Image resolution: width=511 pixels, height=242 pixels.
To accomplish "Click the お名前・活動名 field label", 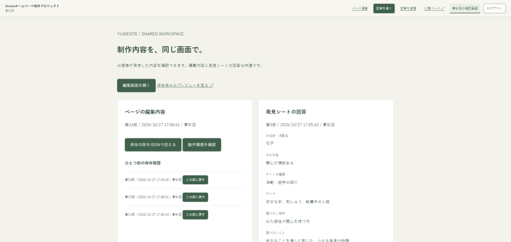I will pyautogui.click(x=277, y=135).
